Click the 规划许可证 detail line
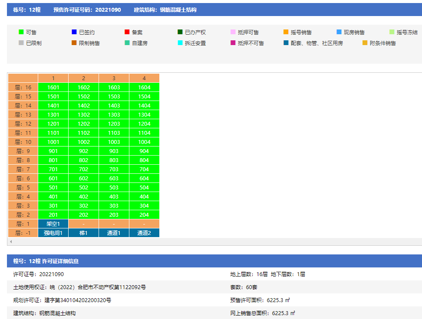Image resolution: width=422 pixels, height=319 pixels. coord(62,300)
